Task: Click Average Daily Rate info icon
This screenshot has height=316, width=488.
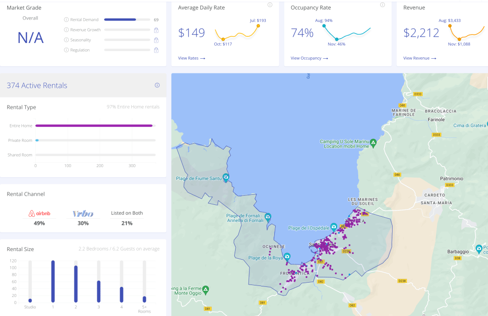Action: point(270,5)
